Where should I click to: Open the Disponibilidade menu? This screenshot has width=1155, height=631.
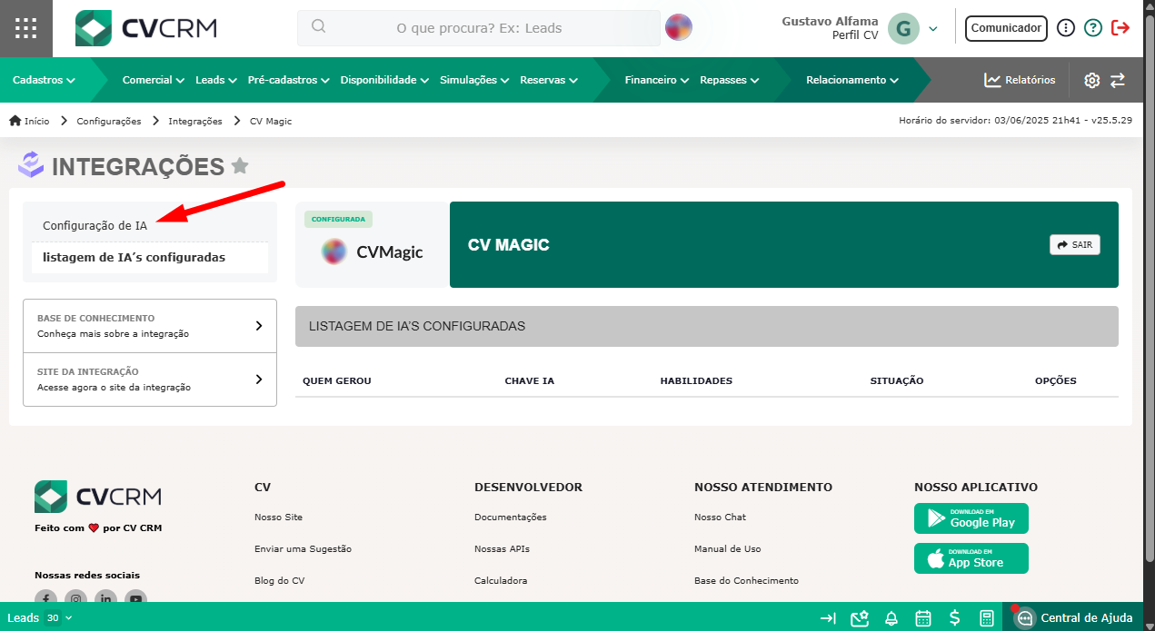coord(384,80)
